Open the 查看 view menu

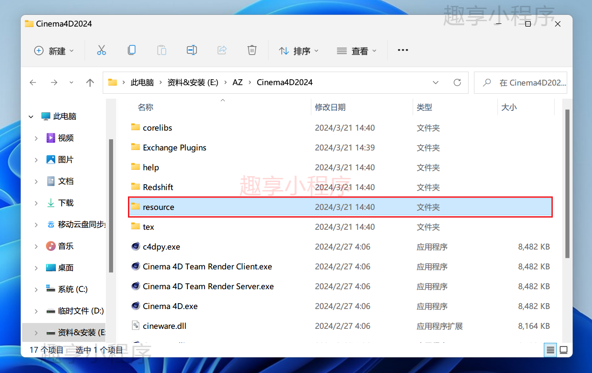click(356, 51)
